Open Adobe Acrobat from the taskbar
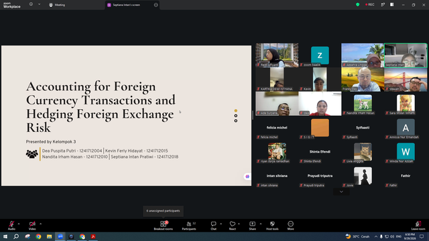 [x=93, y=236]
